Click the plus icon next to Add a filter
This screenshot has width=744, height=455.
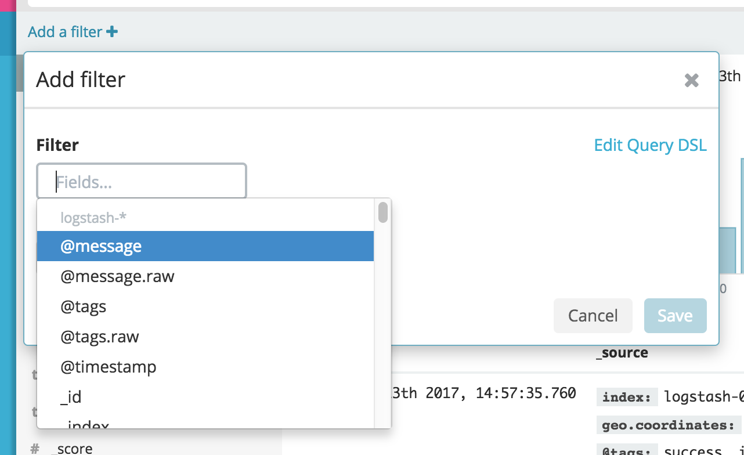tap(113, 31)
